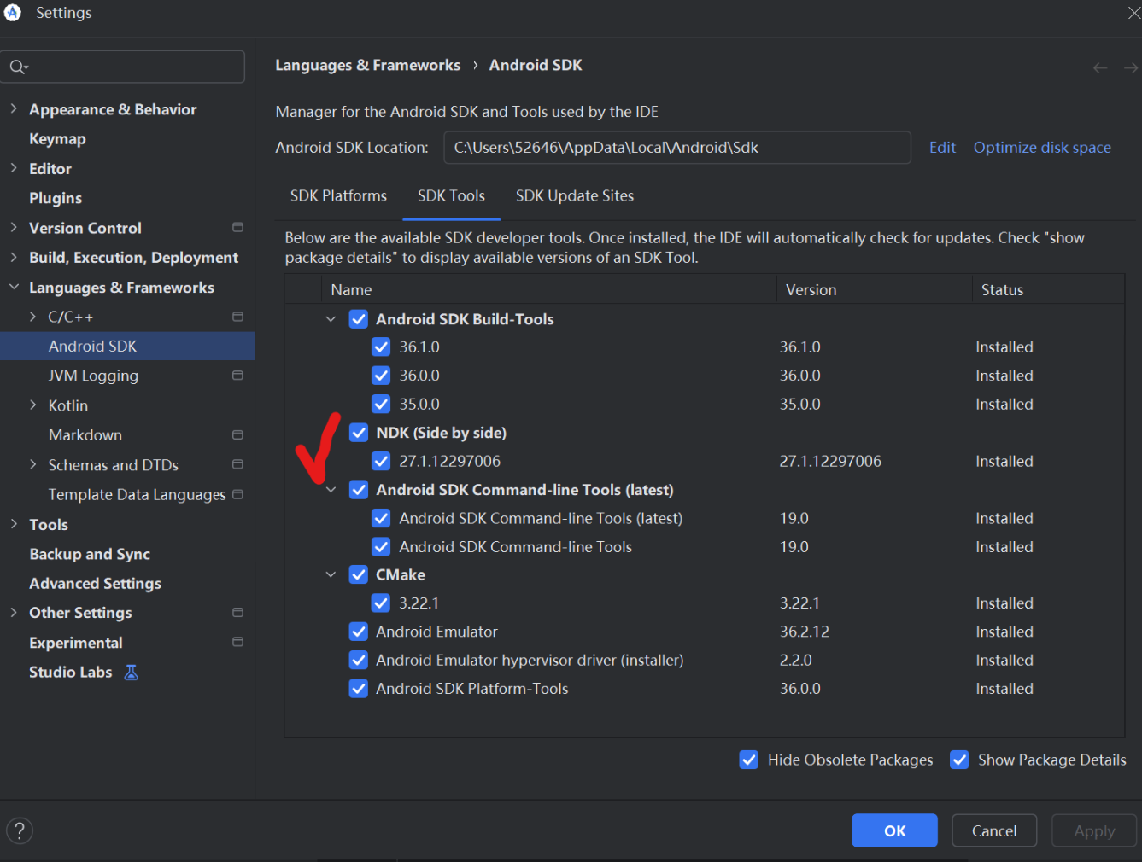Select Android SDK in settings tree
The width and height of the screenshot is (1142, 862).
click(x=127, y=346)
